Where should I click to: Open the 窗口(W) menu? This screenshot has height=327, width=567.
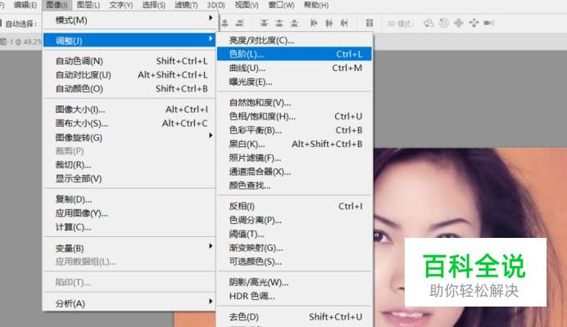[x=281, y=5]
